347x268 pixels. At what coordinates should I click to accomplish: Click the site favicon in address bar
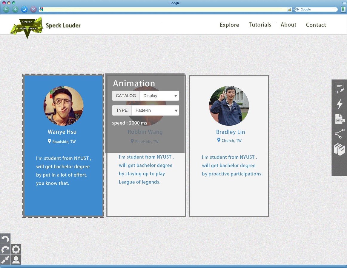tap(41, 9)
